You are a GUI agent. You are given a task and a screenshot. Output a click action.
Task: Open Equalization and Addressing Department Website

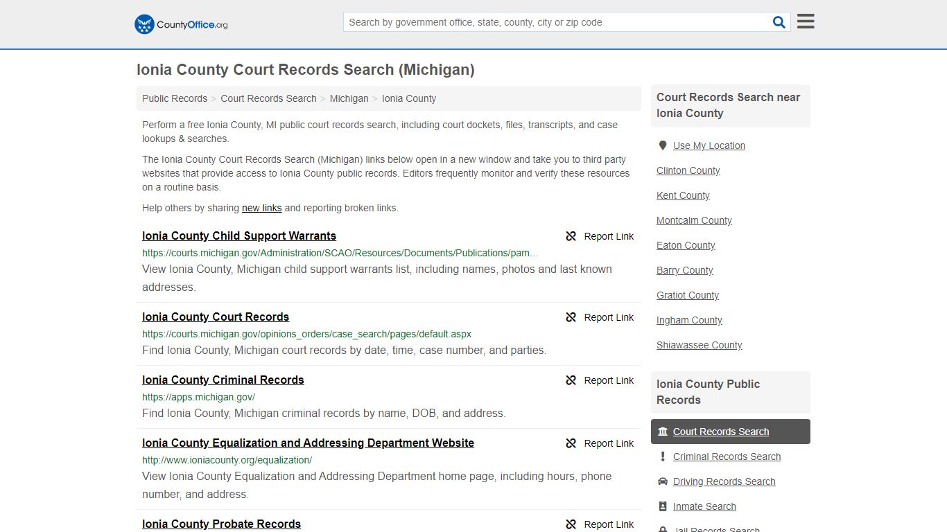(x=308, y=443)
